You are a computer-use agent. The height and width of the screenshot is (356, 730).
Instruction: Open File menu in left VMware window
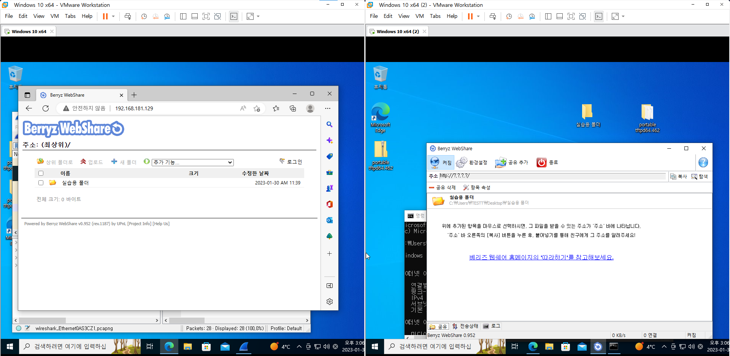point(9,16)
